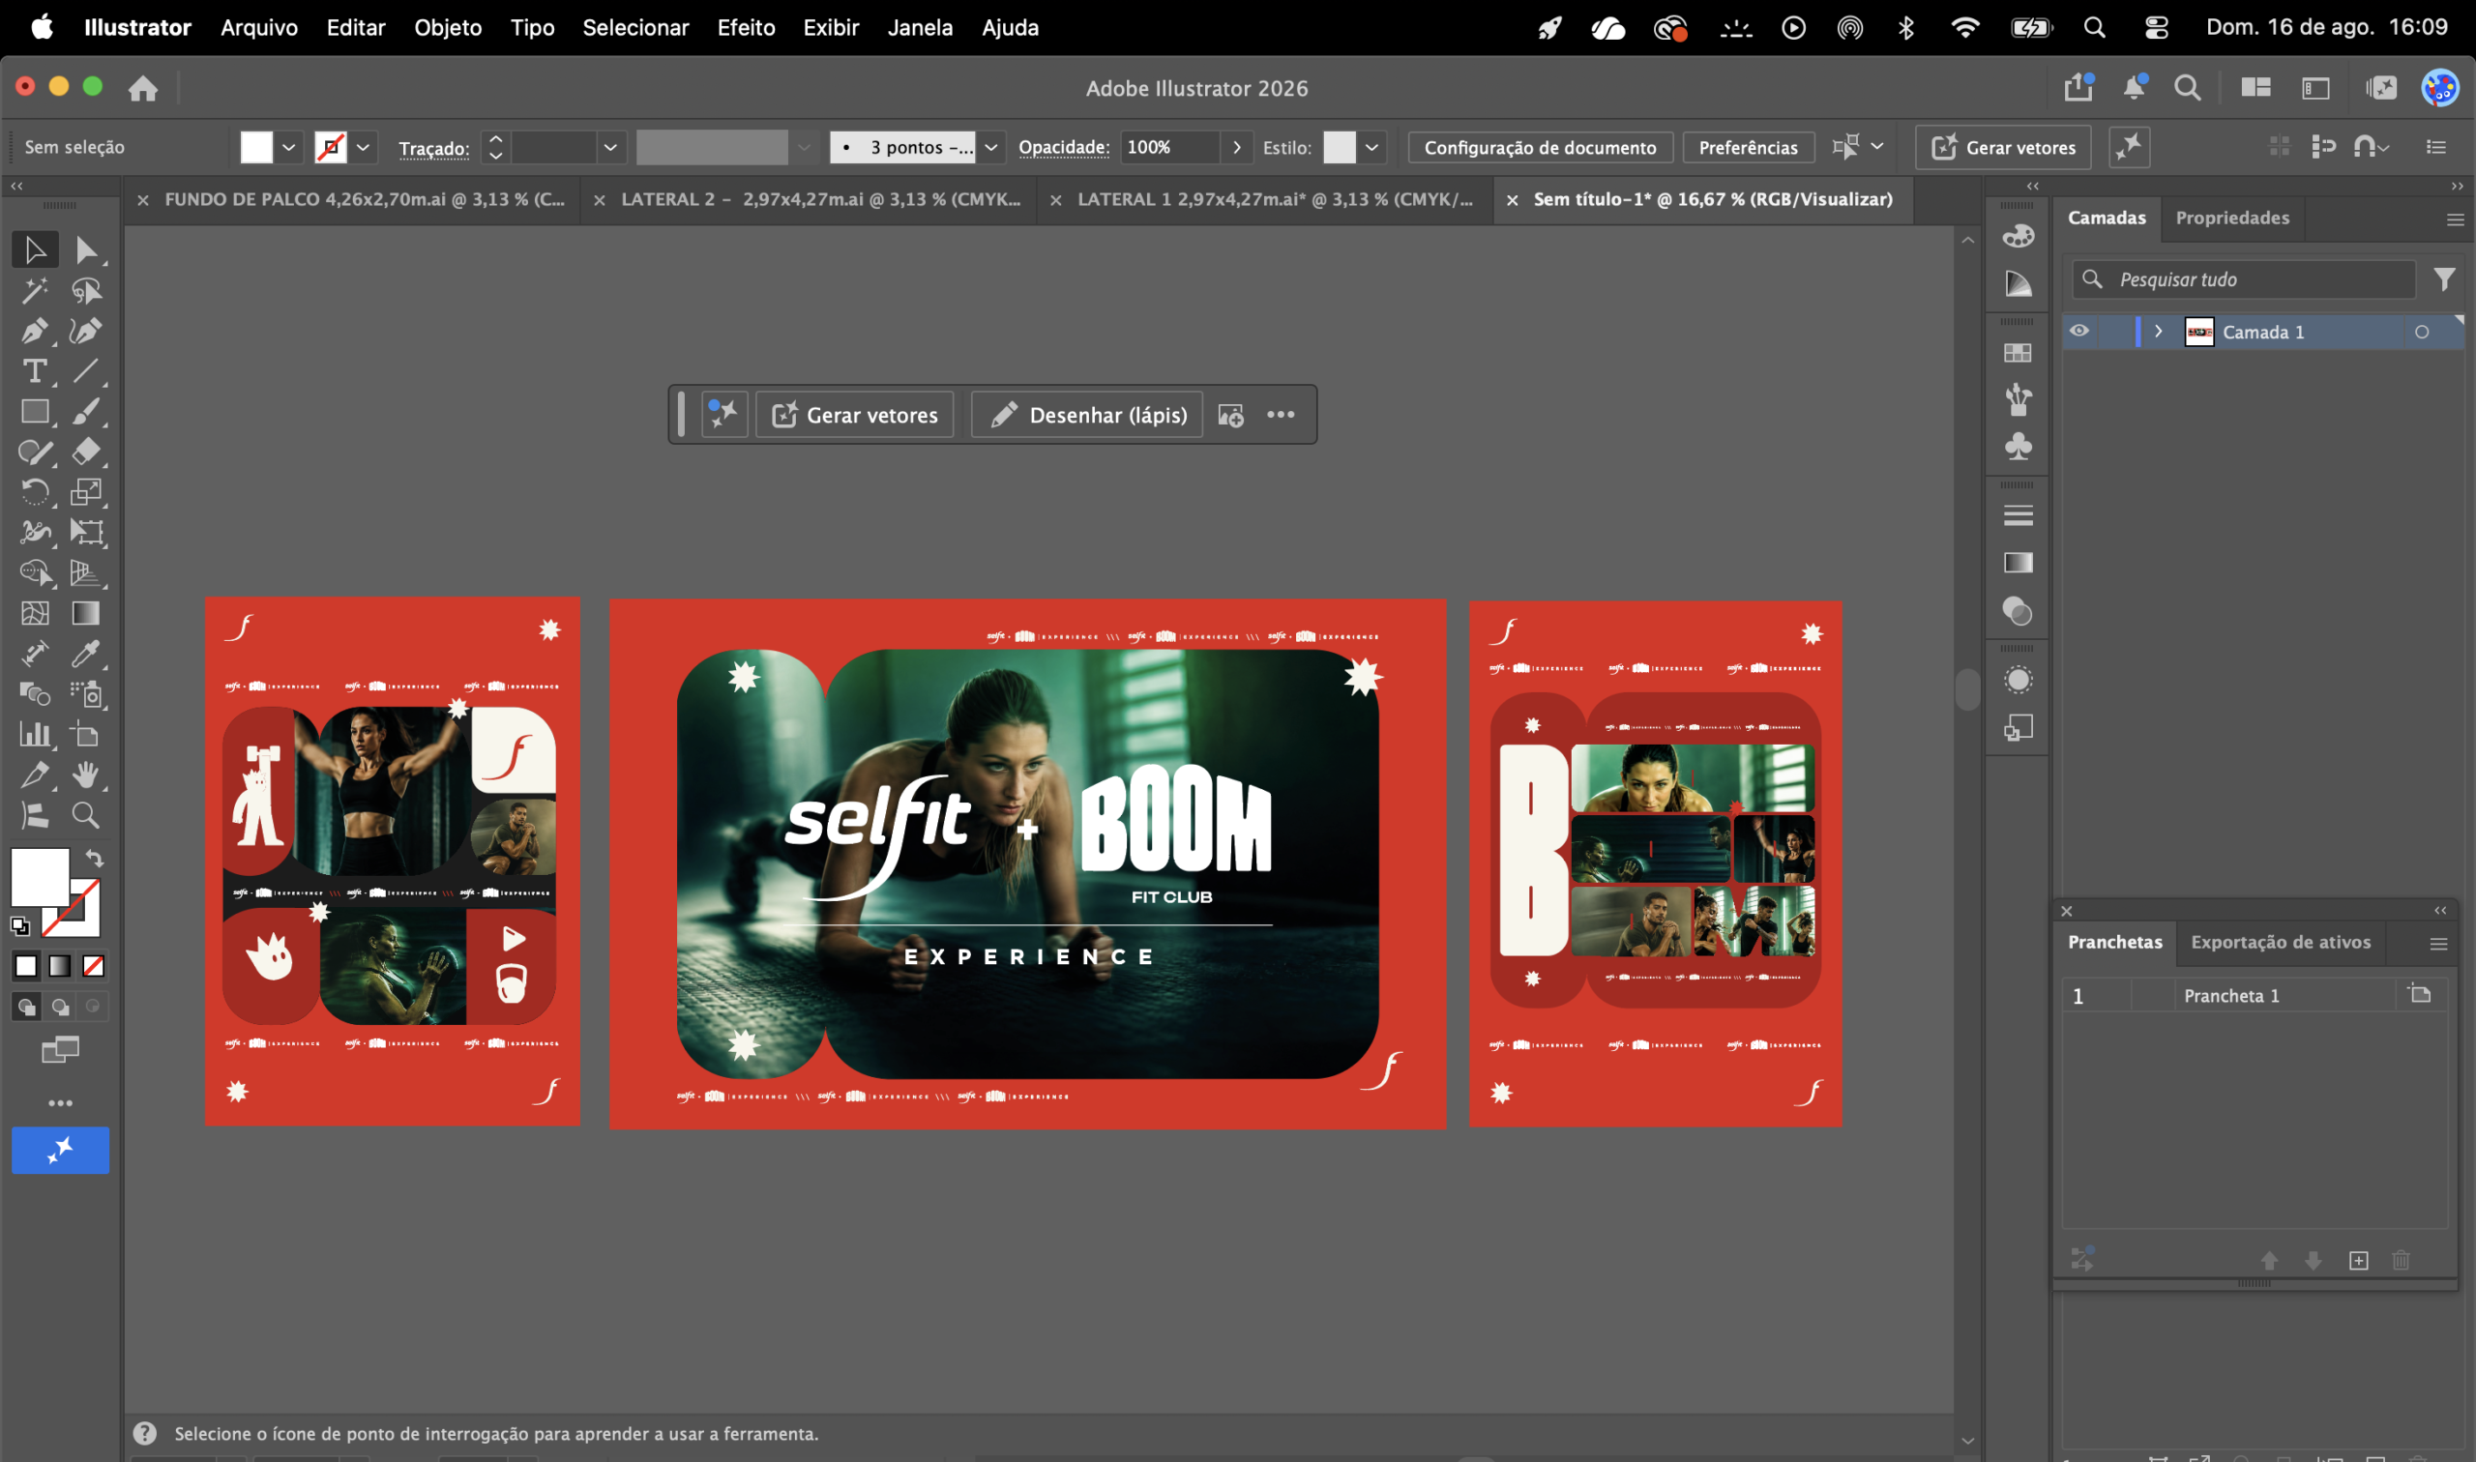This screenshot has width=2476, height=1462.
Task: Open the fill color dropdown in control bar
Action: tap(288, 148)
